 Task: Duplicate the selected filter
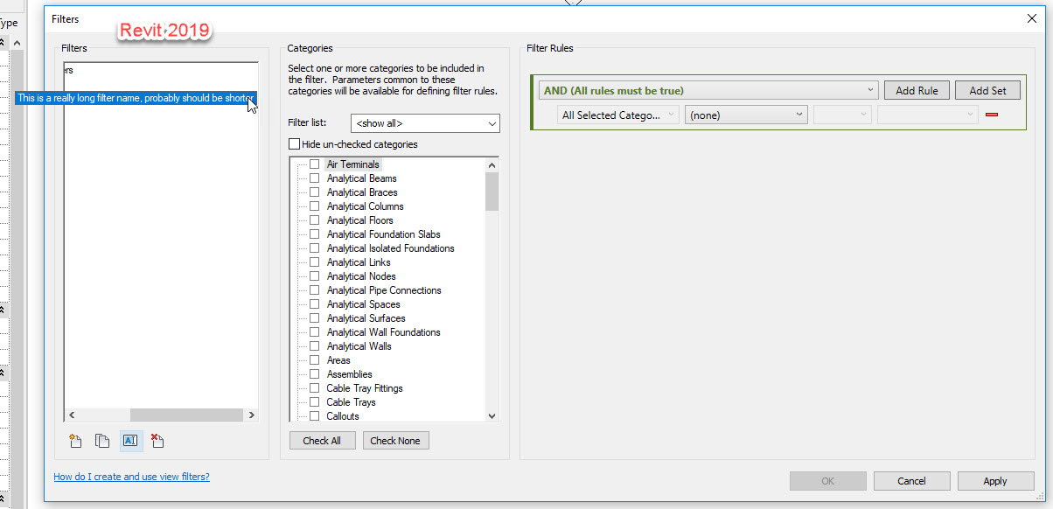pyautogui.click(x=101, y=441)
